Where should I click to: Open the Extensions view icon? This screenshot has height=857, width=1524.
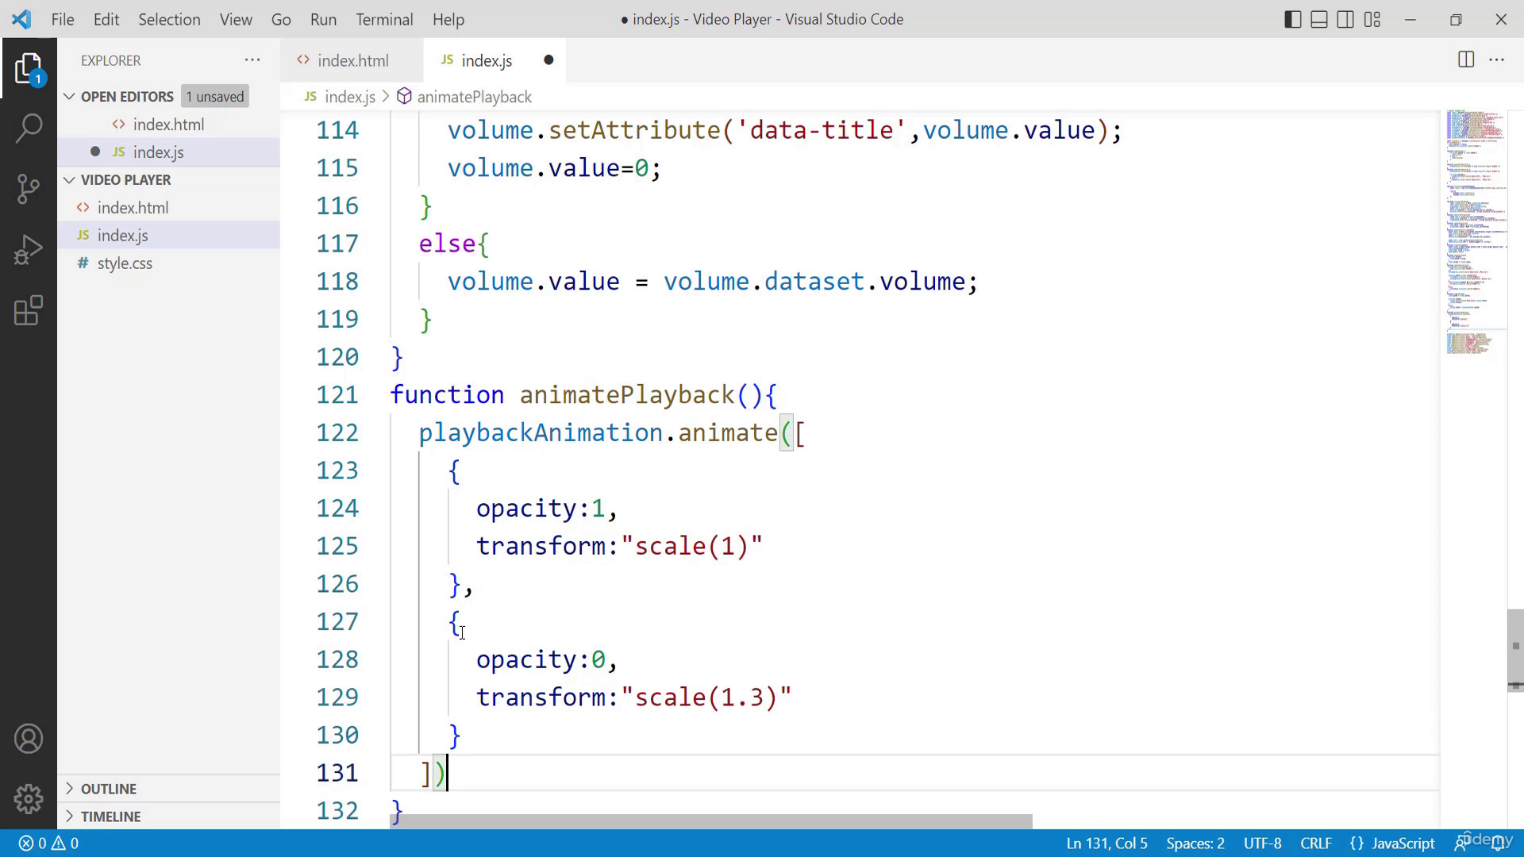(x=29, y=310)
